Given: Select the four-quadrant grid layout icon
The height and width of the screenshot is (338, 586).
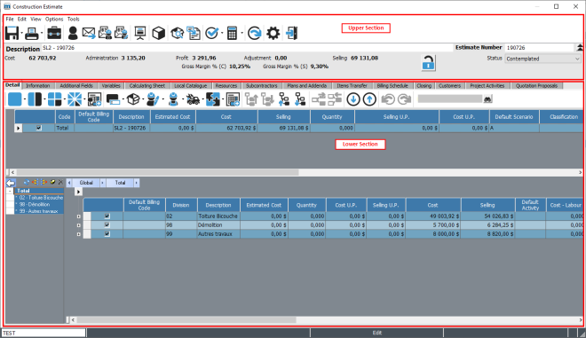Looking at the screenshot, I should click(x=54, y=99).
